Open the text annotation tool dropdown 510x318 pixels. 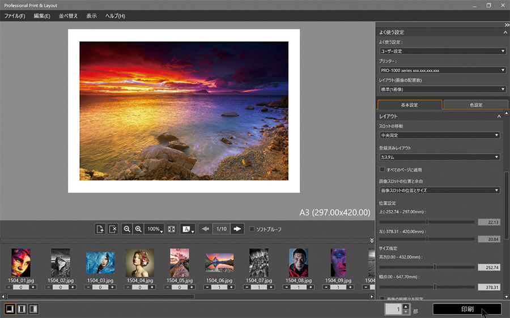click(188, 229)
